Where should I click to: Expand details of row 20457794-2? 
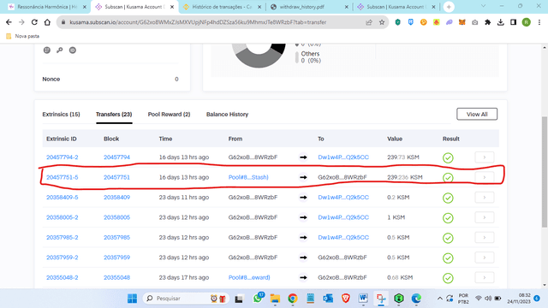coord(485,157)
